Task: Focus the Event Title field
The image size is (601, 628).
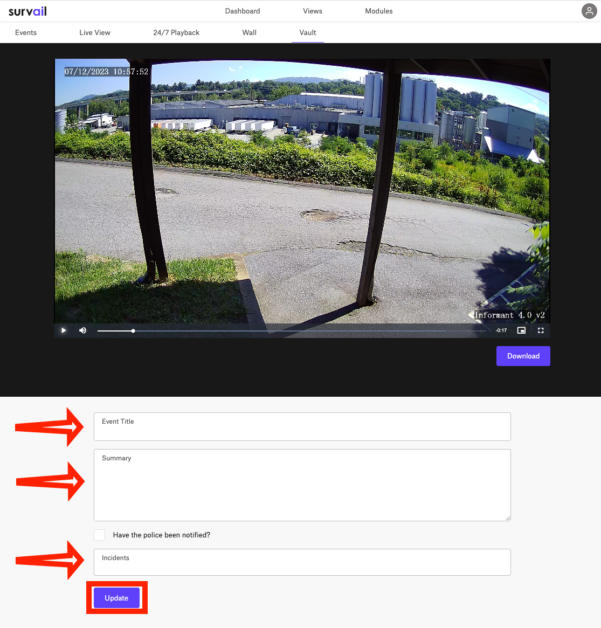Action: point(302,426)
